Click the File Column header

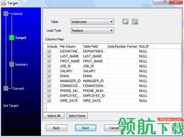pyautogui.click(x=68, y=46)
